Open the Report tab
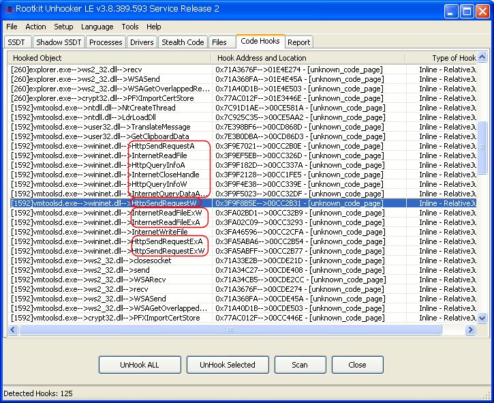The image size is (494, 403). click(x=298, y=42)
